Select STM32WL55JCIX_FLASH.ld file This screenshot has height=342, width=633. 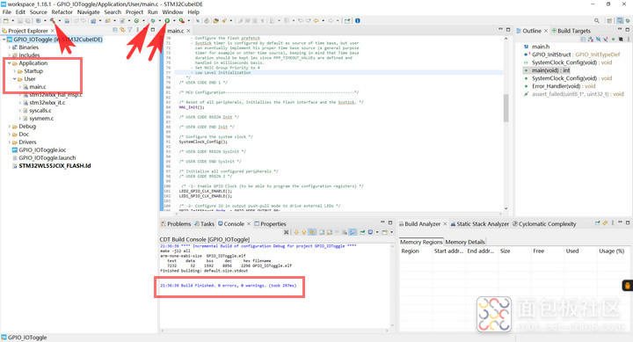tap(55, 165)
